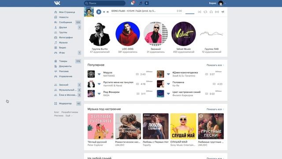Click the Модератор icon in sidebar
This screenshot has width=282, height=159.
[56, 103]
